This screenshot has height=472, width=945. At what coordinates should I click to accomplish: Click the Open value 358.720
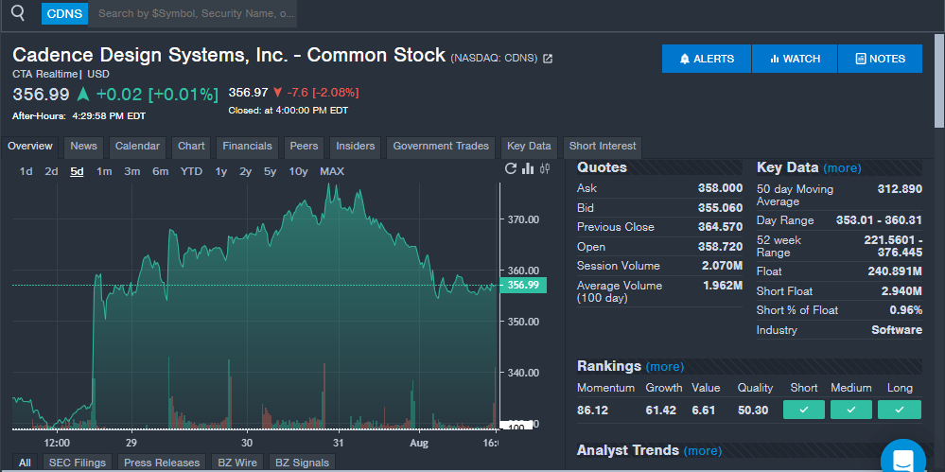(720, 247)
